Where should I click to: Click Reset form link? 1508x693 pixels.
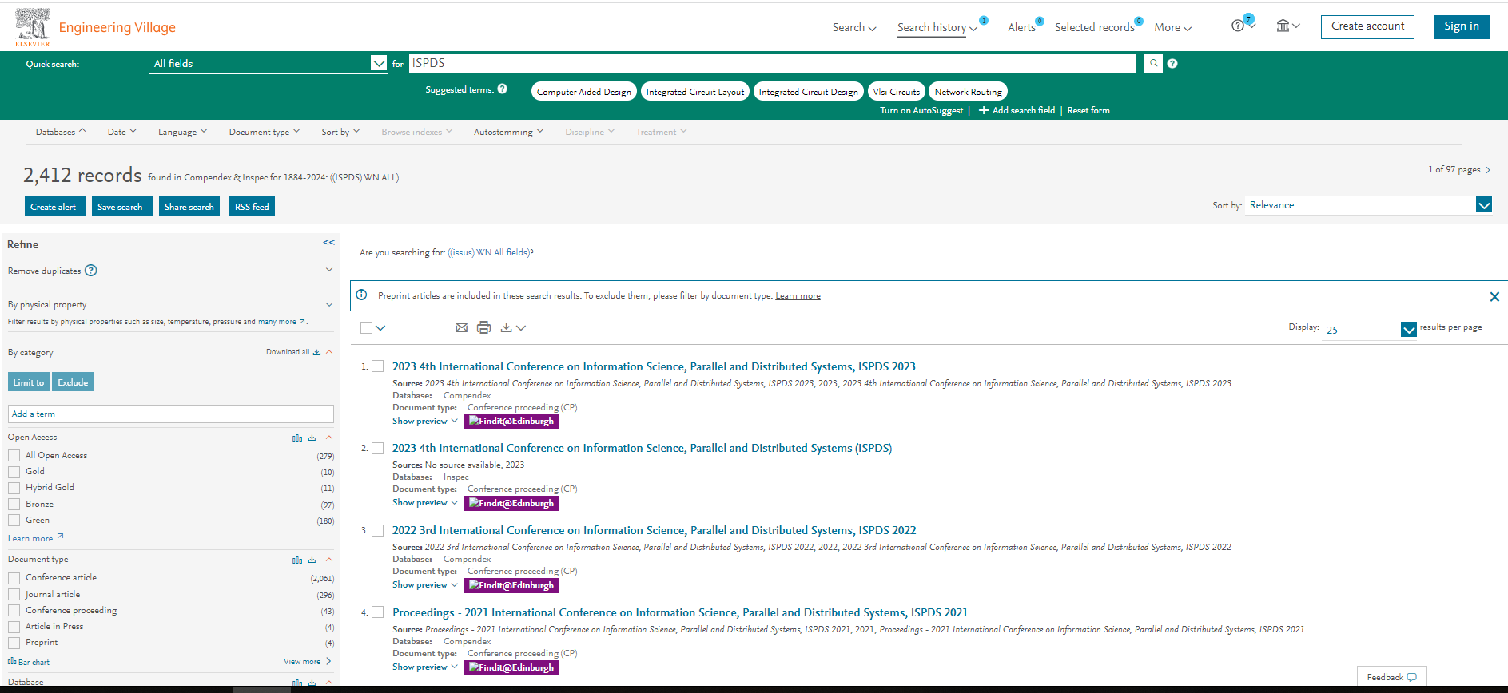(1088, 110)
